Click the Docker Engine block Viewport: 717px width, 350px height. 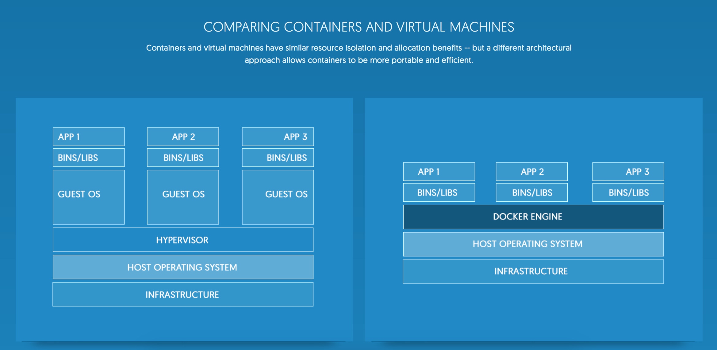(533, 217)
